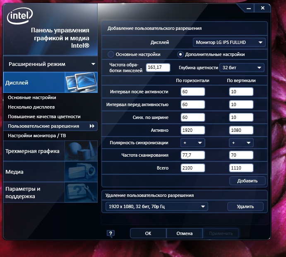Expand the Расширенный режим mode dropdown
Viewport: 286px width, 257px height.
[50, 64]
